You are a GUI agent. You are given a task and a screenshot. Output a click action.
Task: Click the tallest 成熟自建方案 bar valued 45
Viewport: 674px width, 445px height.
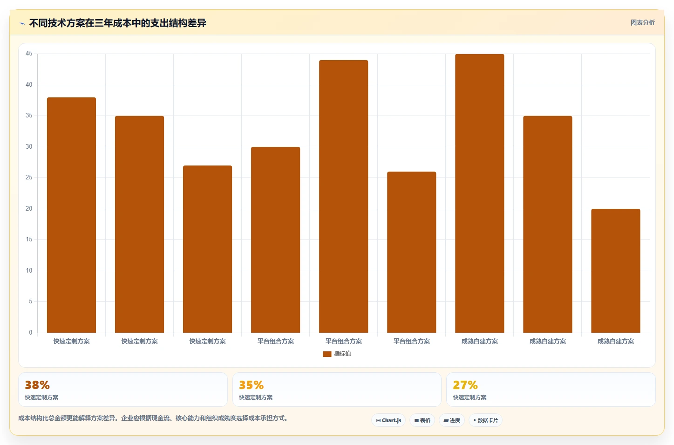(x=479, y=193)
